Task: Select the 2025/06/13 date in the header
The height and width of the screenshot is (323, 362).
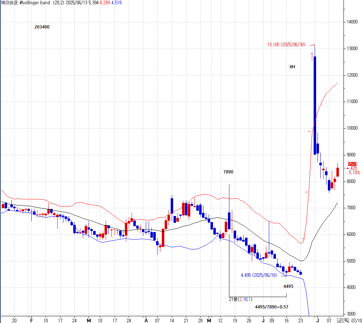Action: [x=76, y=3]
